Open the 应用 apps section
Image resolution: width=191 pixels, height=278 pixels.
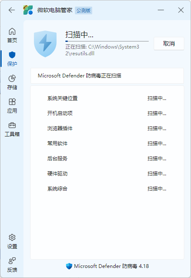(12, 106)
